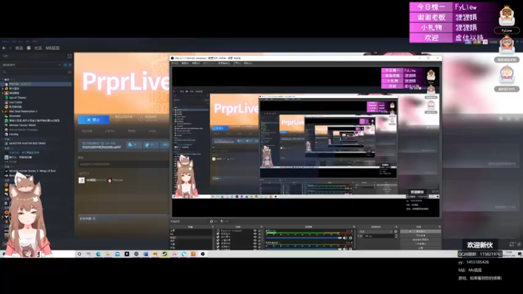Open the 库 tab in Steam
523x294 pixels.
[x=29, y=48]
